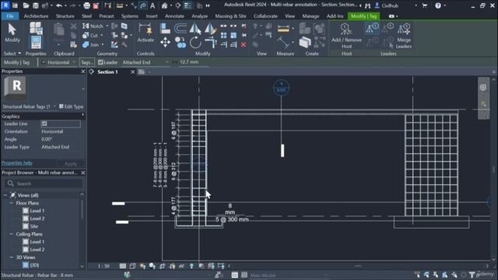
Task: Click the Type Properties icon in Properties panel
Action: pyautogui.click(x=36, y=28)
